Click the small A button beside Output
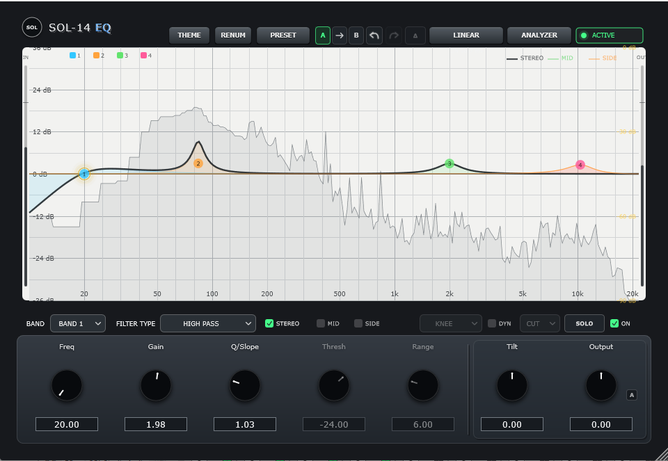This screenshot has height=461, width=668. (x=632, y=396)
